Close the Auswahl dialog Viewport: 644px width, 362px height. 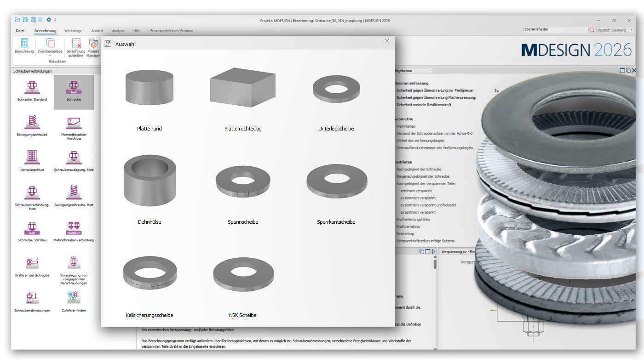[387, 41]
